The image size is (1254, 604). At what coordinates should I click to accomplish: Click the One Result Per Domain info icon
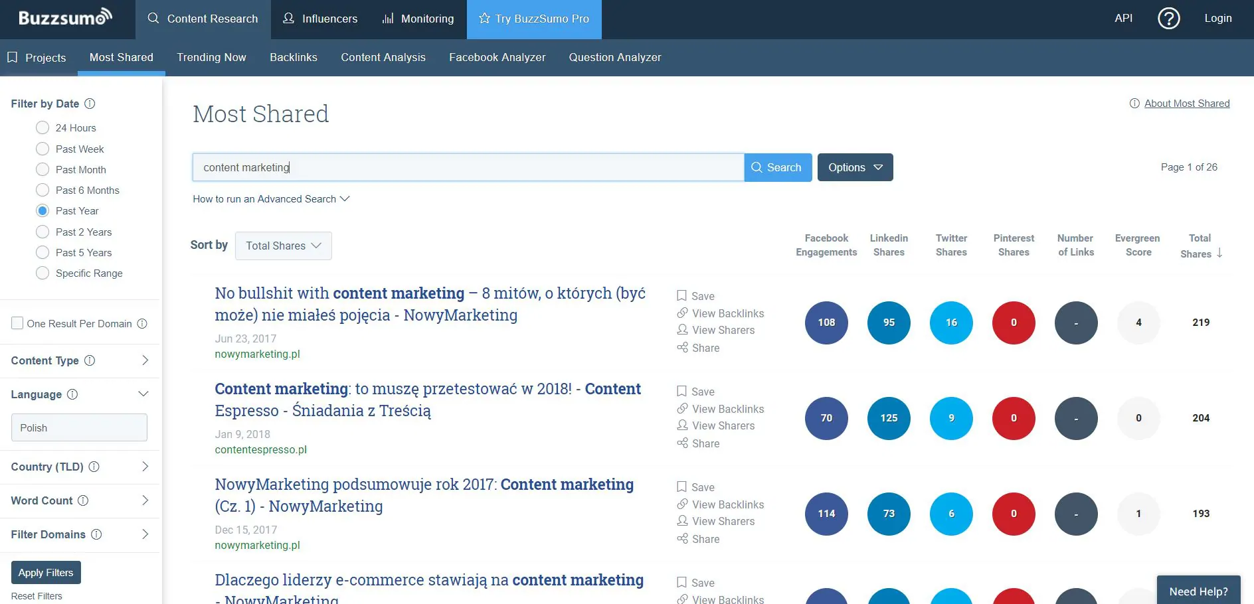pos(142,324)
